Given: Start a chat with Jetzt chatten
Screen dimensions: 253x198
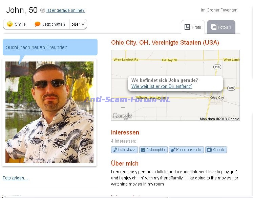Looking at the screenshot, I should click(50, 24).
